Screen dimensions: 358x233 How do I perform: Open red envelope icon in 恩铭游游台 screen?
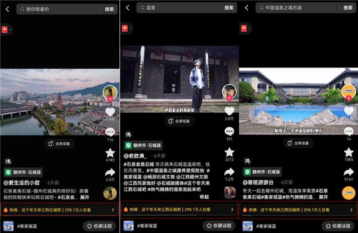tap(244, 28)
